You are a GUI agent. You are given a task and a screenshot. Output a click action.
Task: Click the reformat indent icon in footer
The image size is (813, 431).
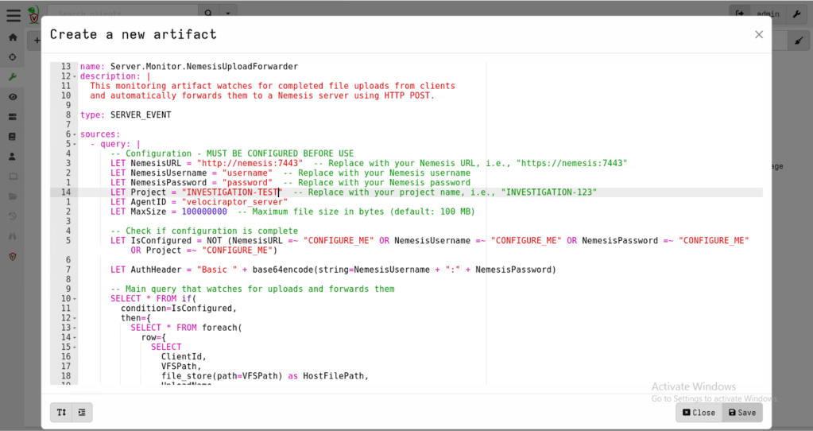pyautogui.click(x=82, y=412)
